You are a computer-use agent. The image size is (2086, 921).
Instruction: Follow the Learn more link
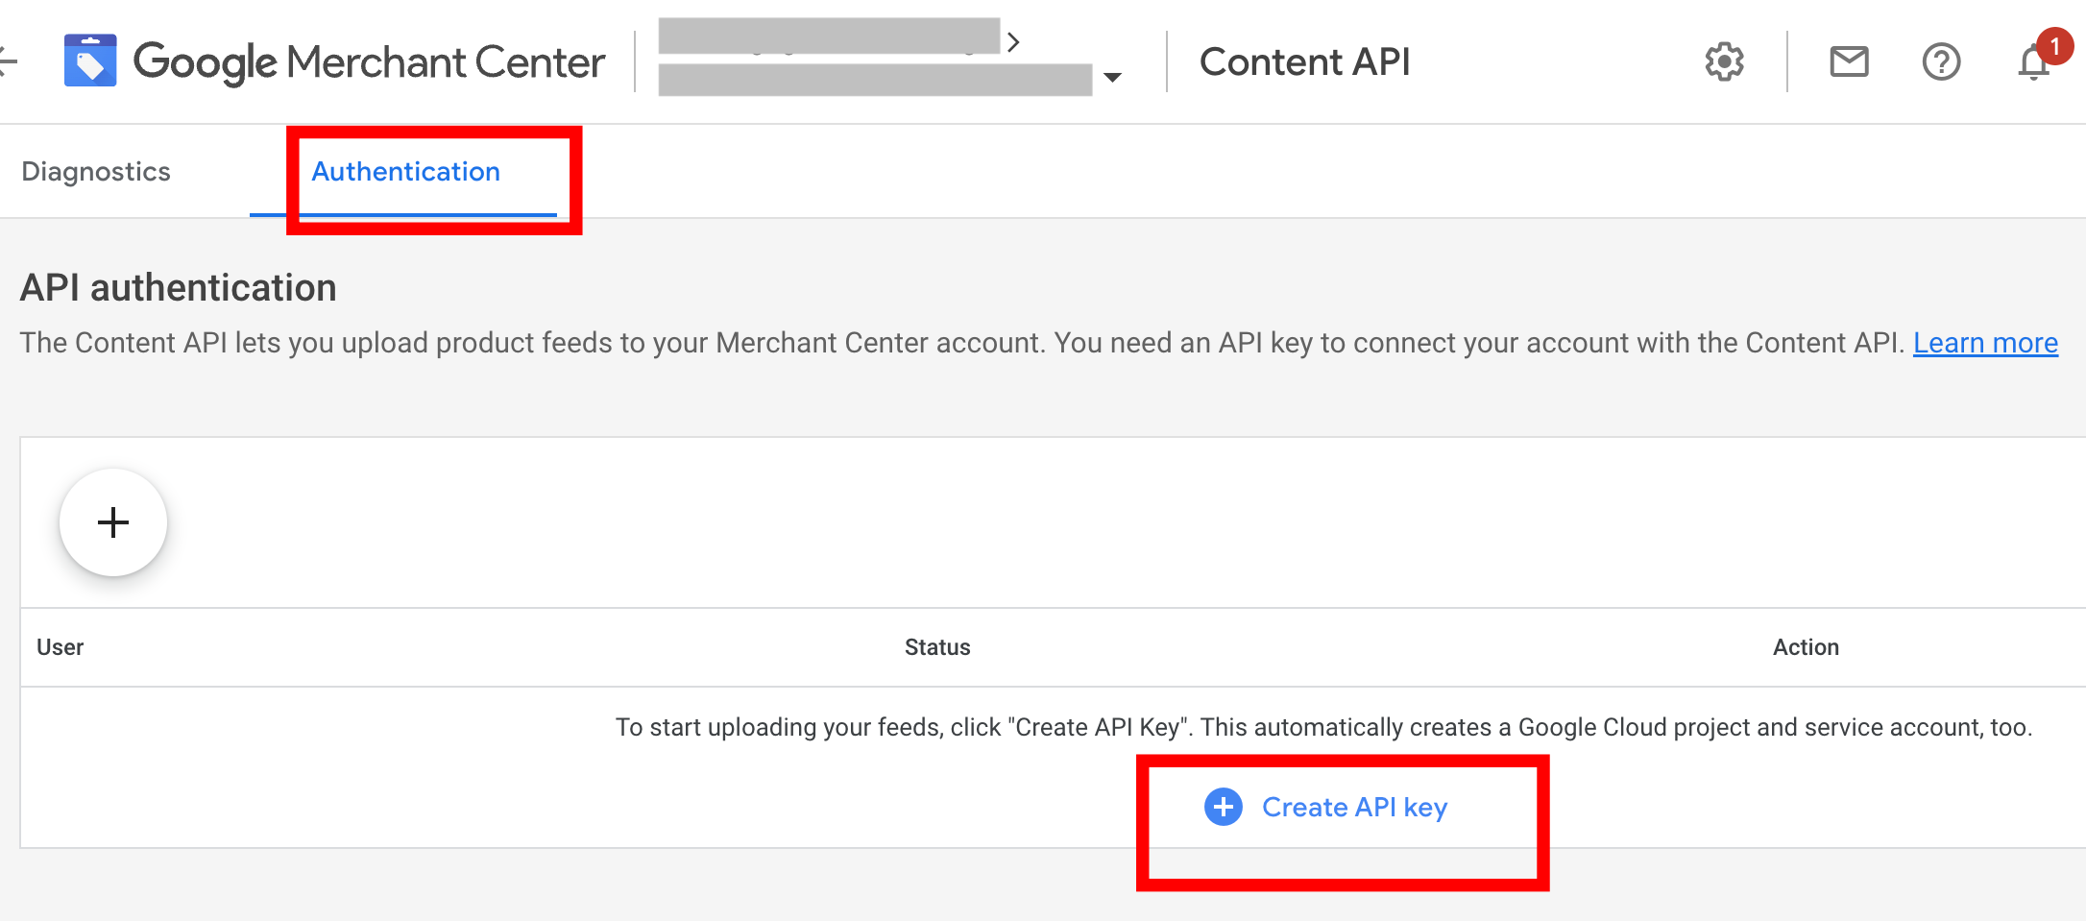[1985, 343]
